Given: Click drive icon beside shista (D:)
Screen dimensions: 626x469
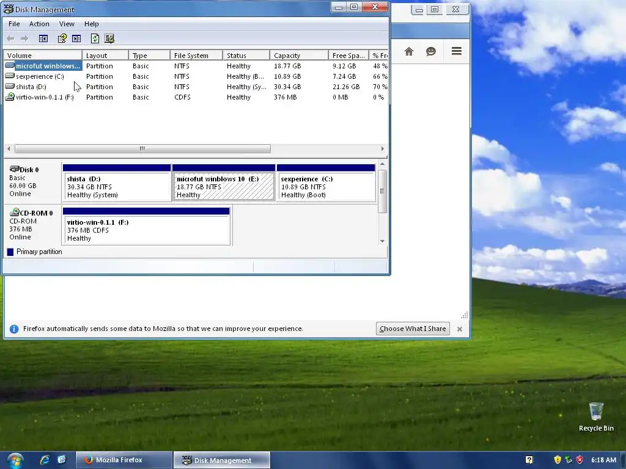Looking at the screenshot, I should click(10, 86).
